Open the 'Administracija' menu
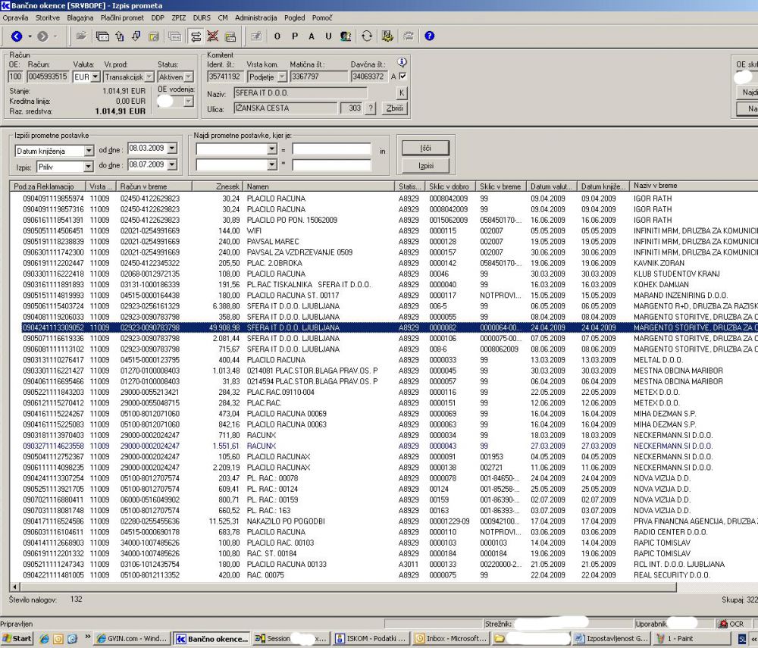This screenshot has height=648, width=758. (256, 17)
